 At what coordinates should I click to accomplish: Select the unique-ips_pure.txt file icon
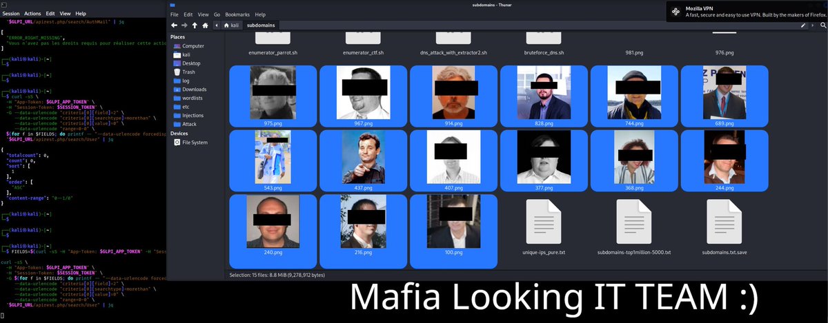[x=544, y=221]
